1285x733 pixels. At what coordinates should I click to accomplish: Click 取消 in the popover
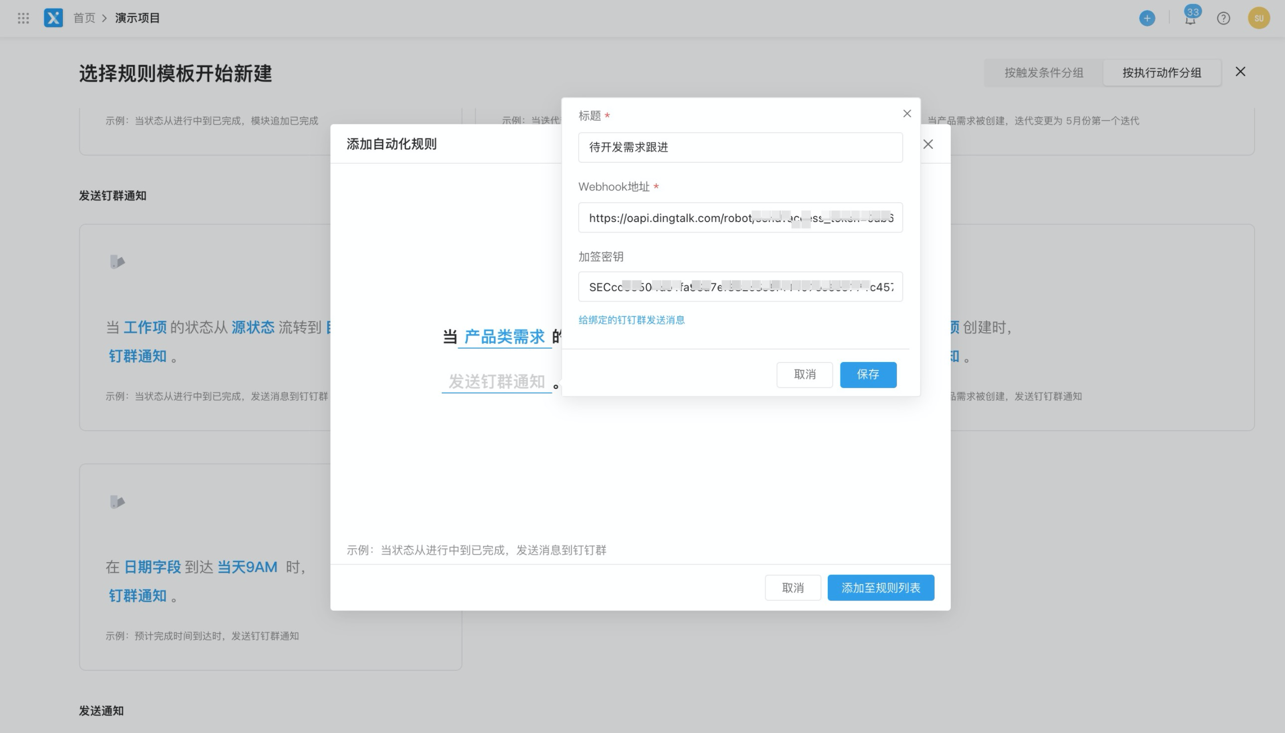[805, 374]
